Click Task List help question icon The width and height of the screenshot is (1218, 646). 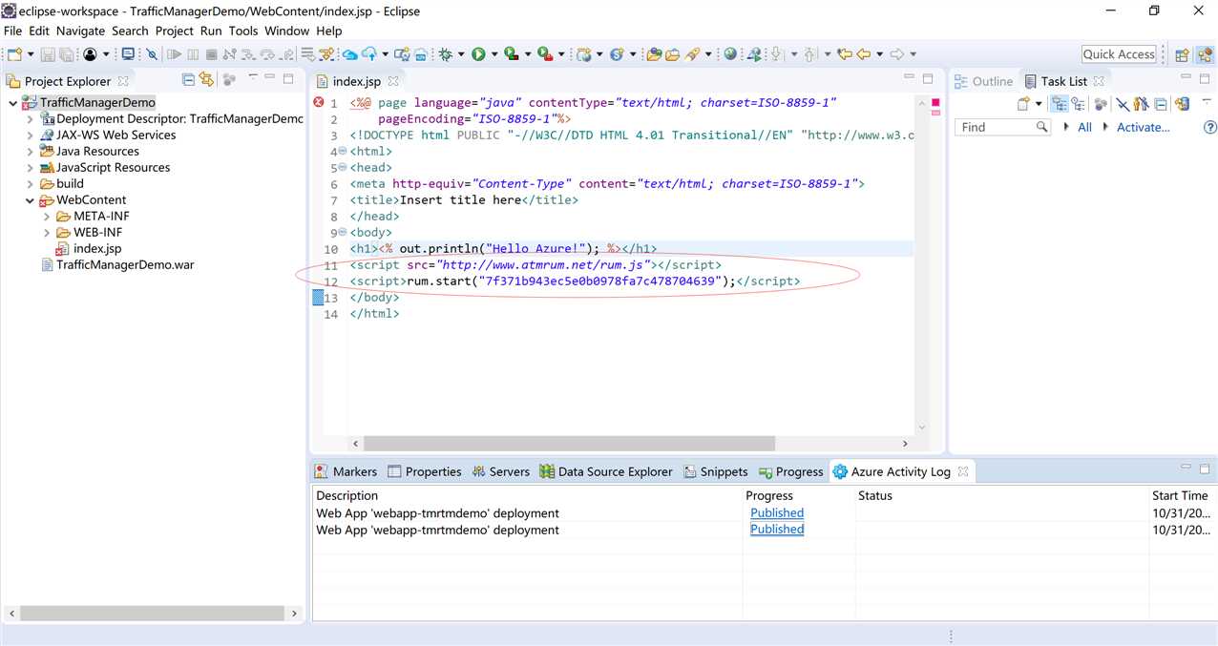pyautogui.click(x=1209, y=127)
